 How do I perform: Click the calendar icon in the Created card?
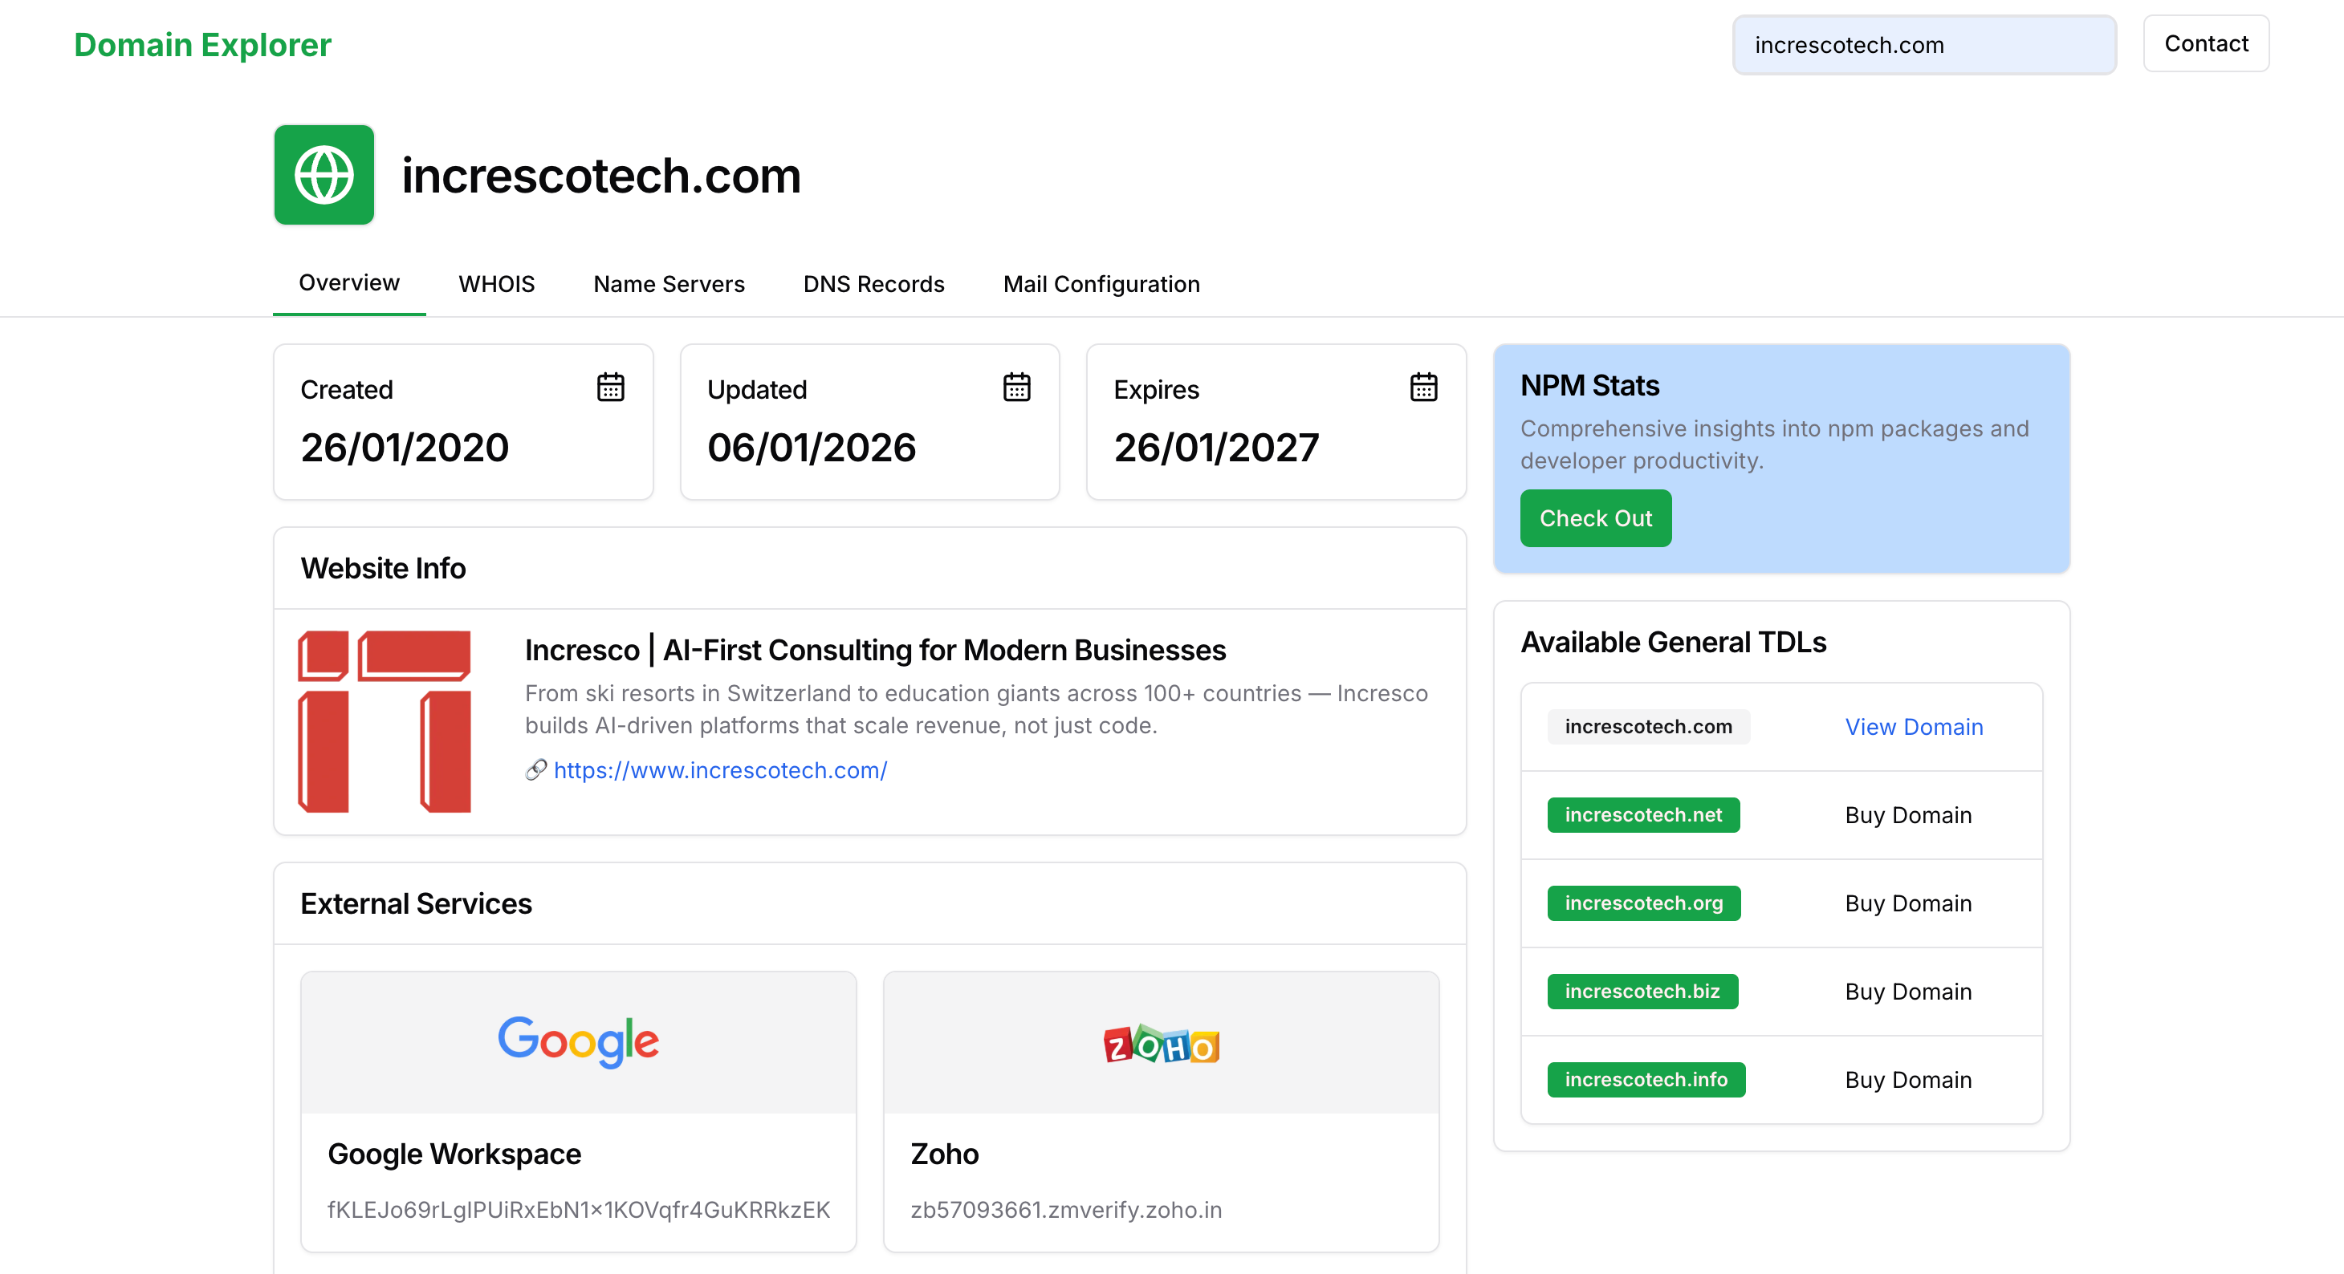(x=611, y=387)
